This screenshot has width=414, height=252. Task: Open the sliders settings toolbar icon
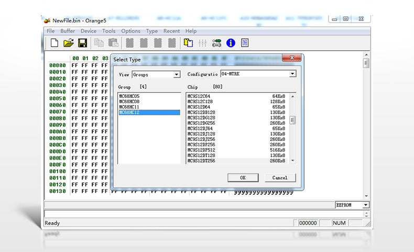click(203, 43)
